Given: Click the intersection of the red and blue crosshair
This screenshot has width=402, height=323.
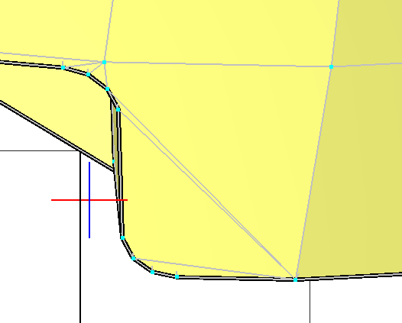Looking at the screenshot, I should pos(89,200).
